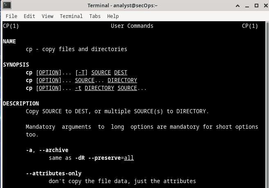Click the underlined 'all' value
Screen dimensions: 269x188
tap(129, 158)
